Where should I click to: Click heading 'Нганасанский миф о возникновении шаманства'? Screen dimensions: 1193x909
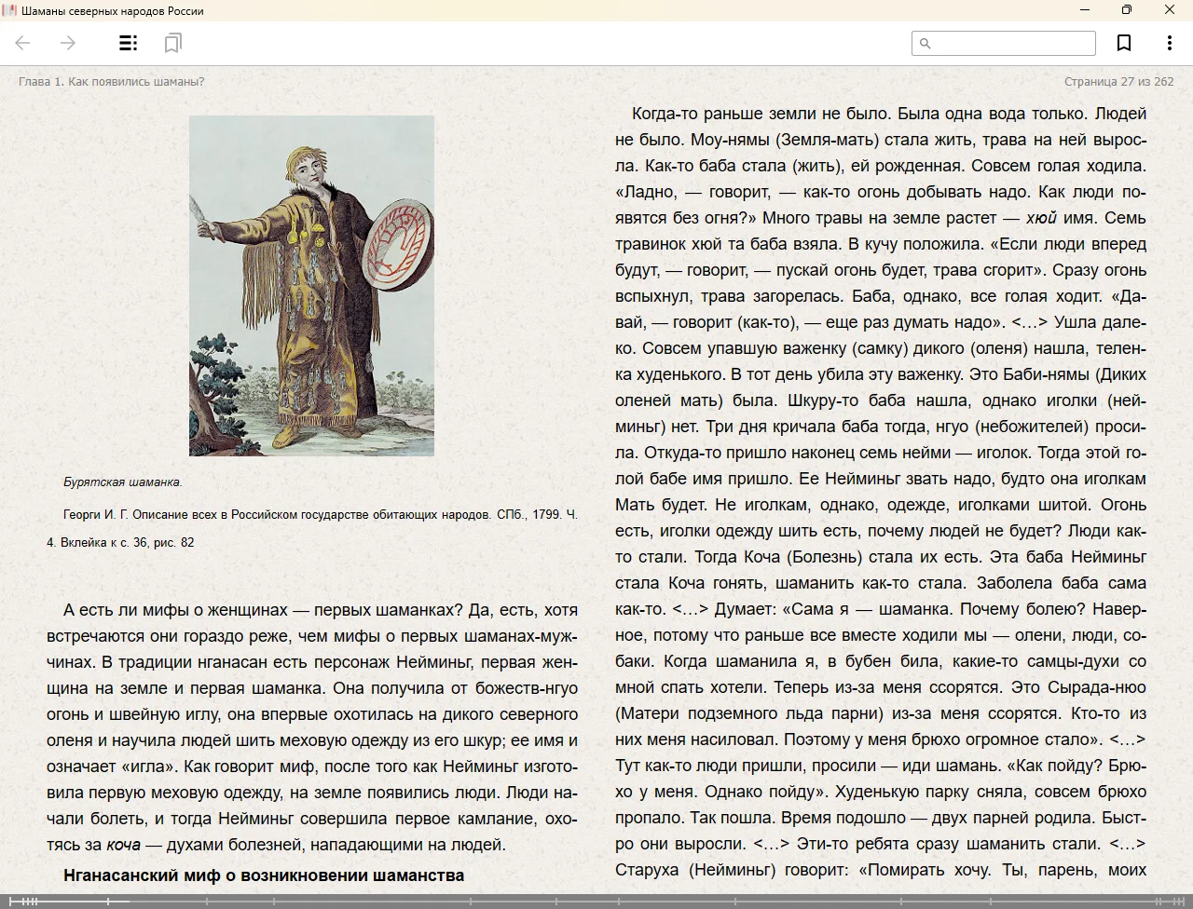(264, 875)
